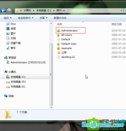Click the folder icon in address bar

tap(17, 11)
